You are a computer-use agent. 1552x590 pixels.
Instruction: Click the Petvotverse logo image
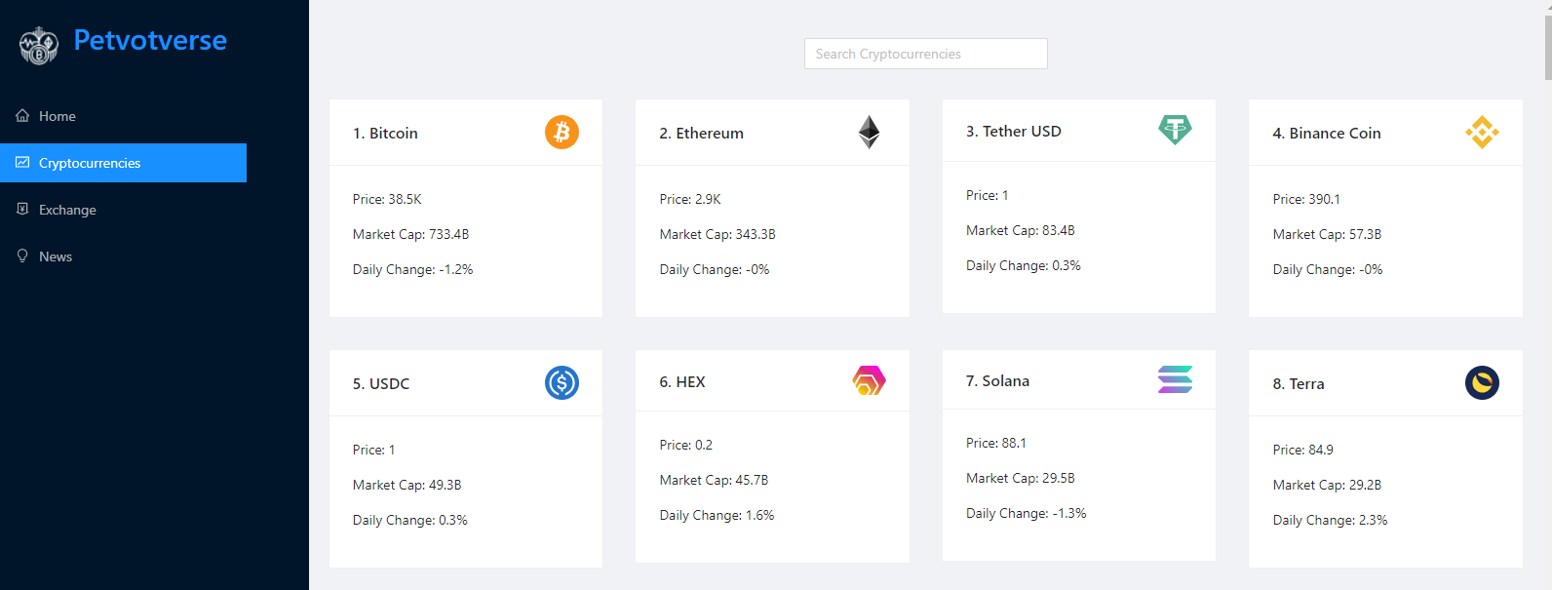pos(39,45)
